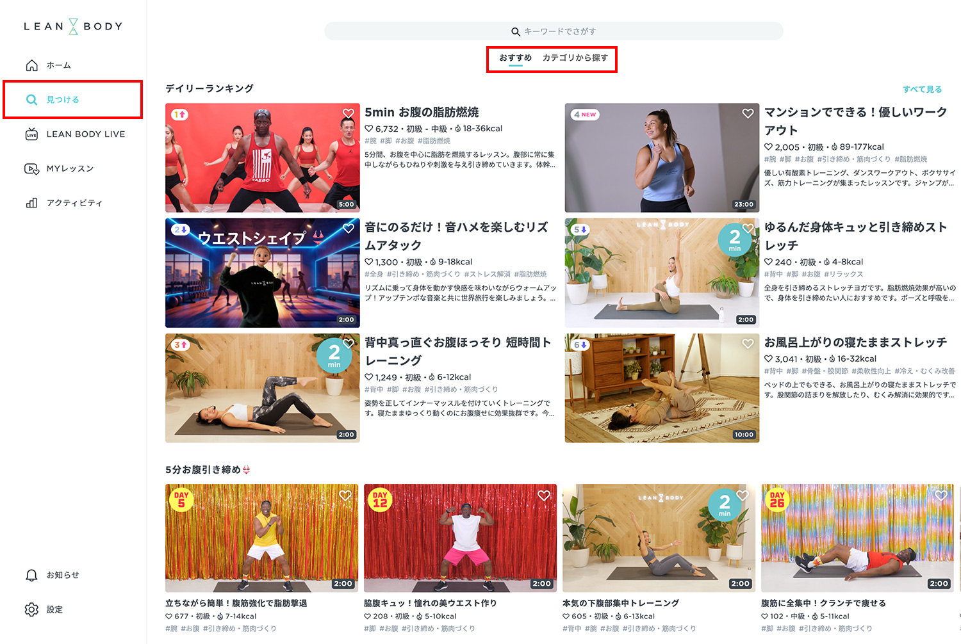This screenshot has width=961, height=644.
Task: Click 脇腹キュッ！憧れの美ウエスト作り title
Action: pos(430,603)
